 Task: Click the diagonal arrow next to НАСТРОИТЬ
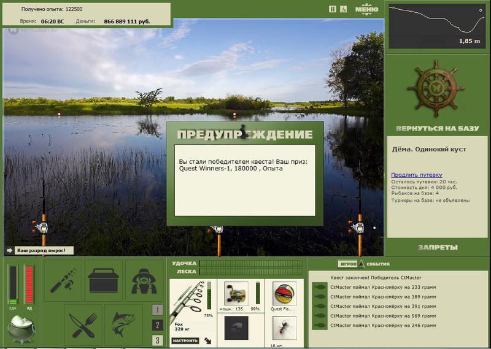(x=207, y=340)
